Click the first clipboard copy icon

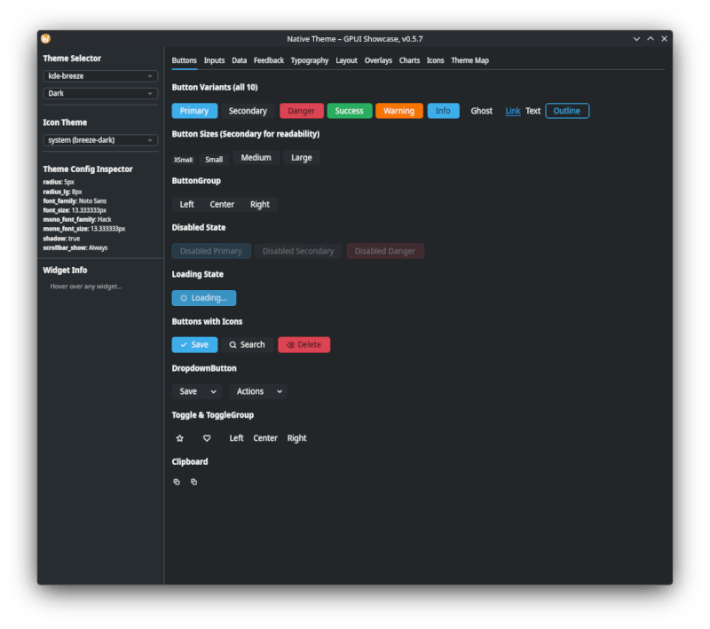click(177, 482)
